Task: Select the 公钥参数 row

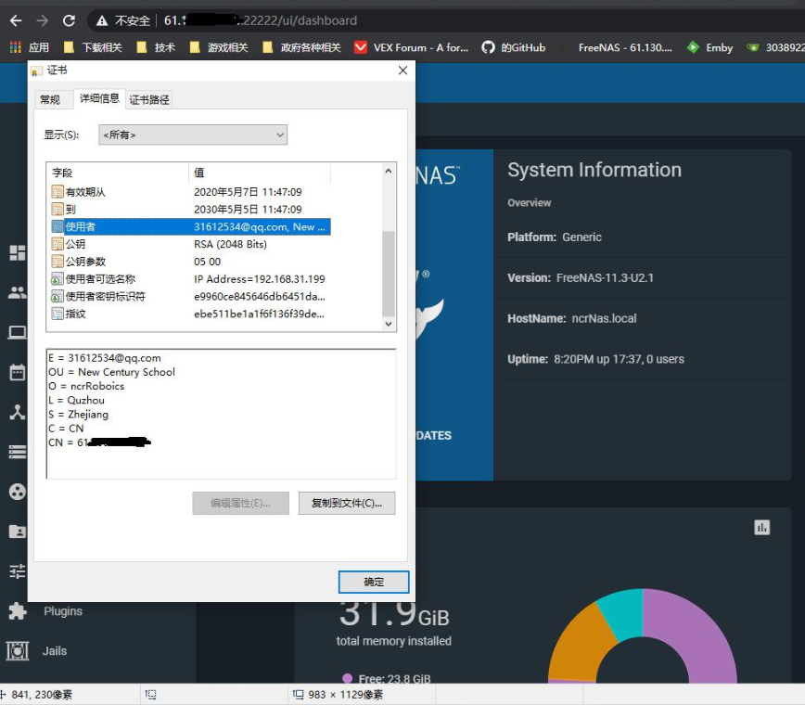Action: [190, 262]
